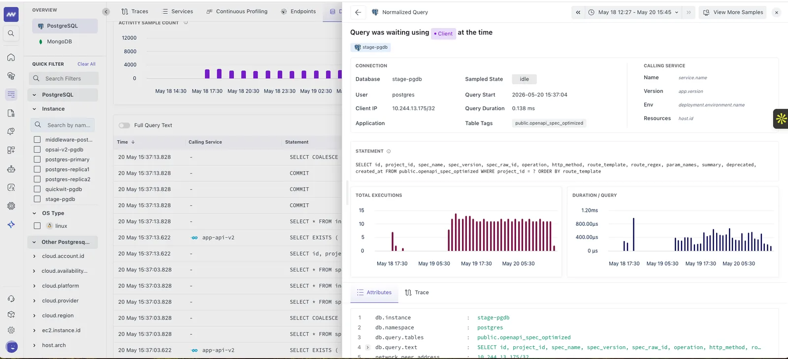
Task: Click the yellow asterisk widget icon
Action: pyautogui.click(x=781, y=119)
